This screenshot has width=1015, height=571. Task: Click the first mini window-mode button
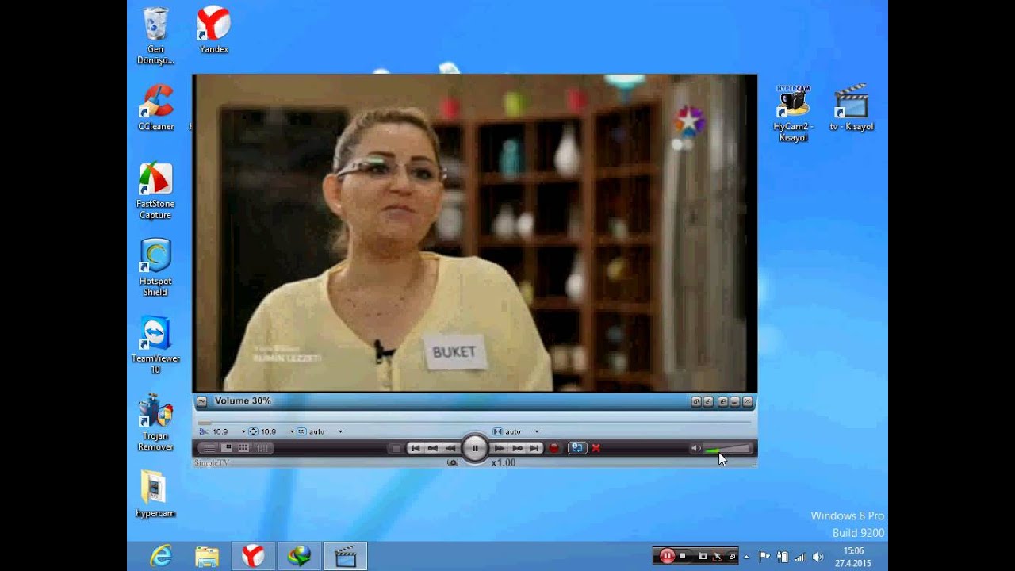pos(695,401)
